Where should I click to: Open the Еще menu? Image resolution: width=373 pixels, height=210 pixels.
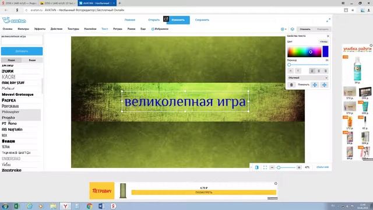[143, 29]
